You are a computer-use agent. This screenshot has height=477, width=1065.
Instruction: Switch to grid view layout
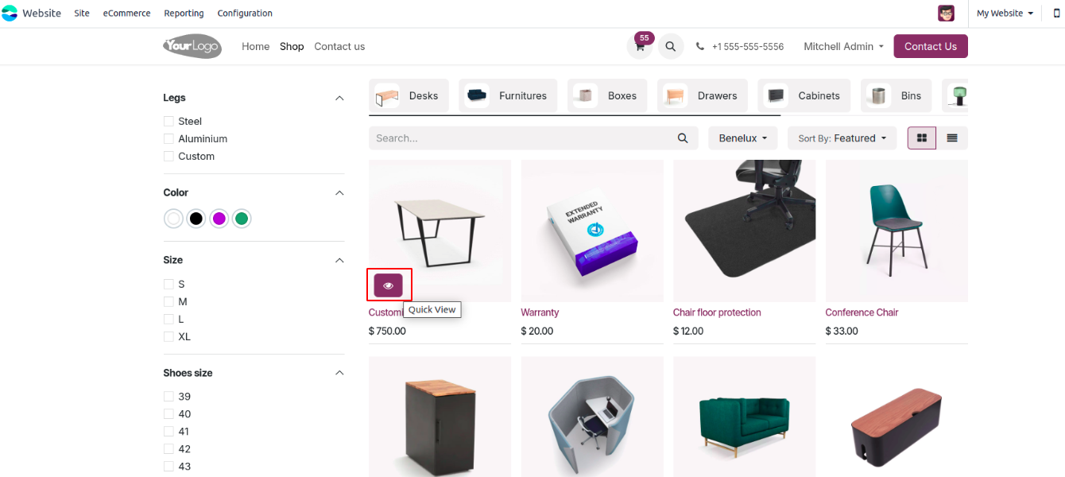(x=922, y=138)
